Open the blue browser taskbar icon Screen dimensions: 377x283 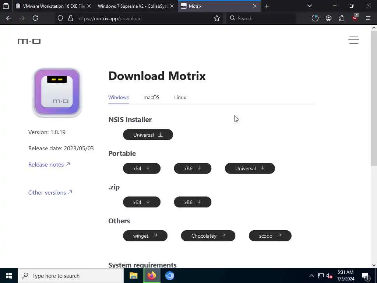point(169,276)
